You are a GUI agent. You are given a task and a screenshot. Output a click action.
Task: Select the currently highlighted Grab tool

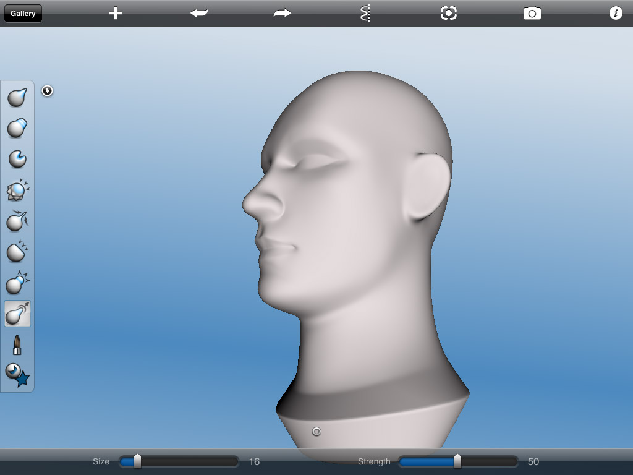pyautogui.click(x=17, y=314)
